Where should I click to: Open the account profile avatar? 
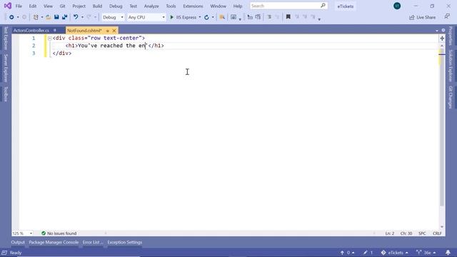(397, 6)
